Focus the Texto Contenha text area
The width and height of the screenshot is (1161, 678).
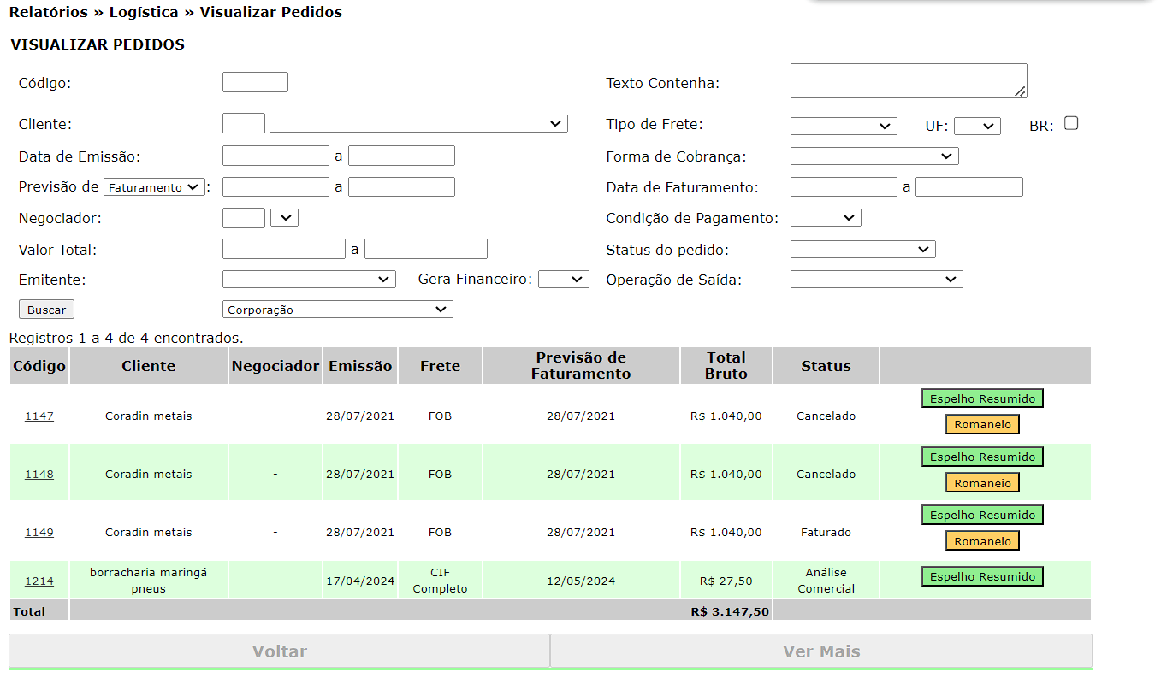click(x=908, y=80)
